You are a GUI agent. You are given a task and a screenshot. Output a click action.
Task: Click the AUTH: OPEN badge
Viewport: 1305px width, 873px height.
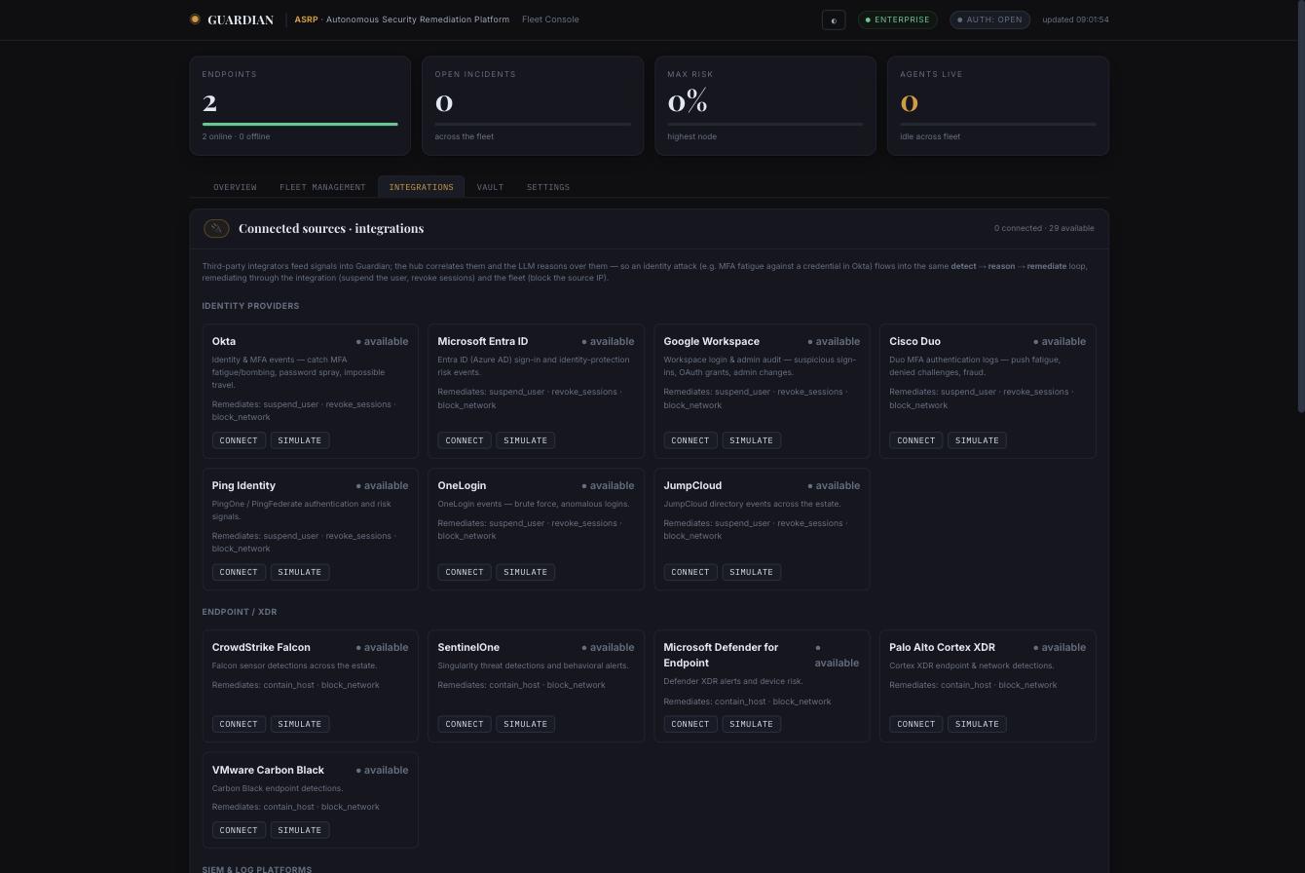(x=989, y=19)
